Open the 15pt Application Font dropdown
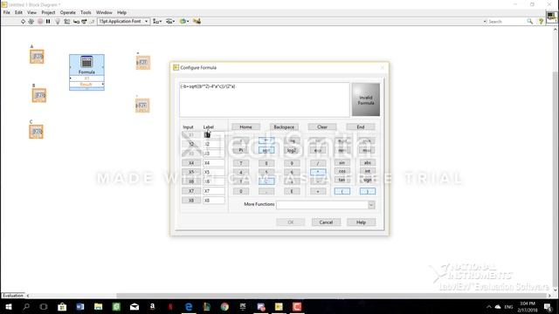 [123, 21]
